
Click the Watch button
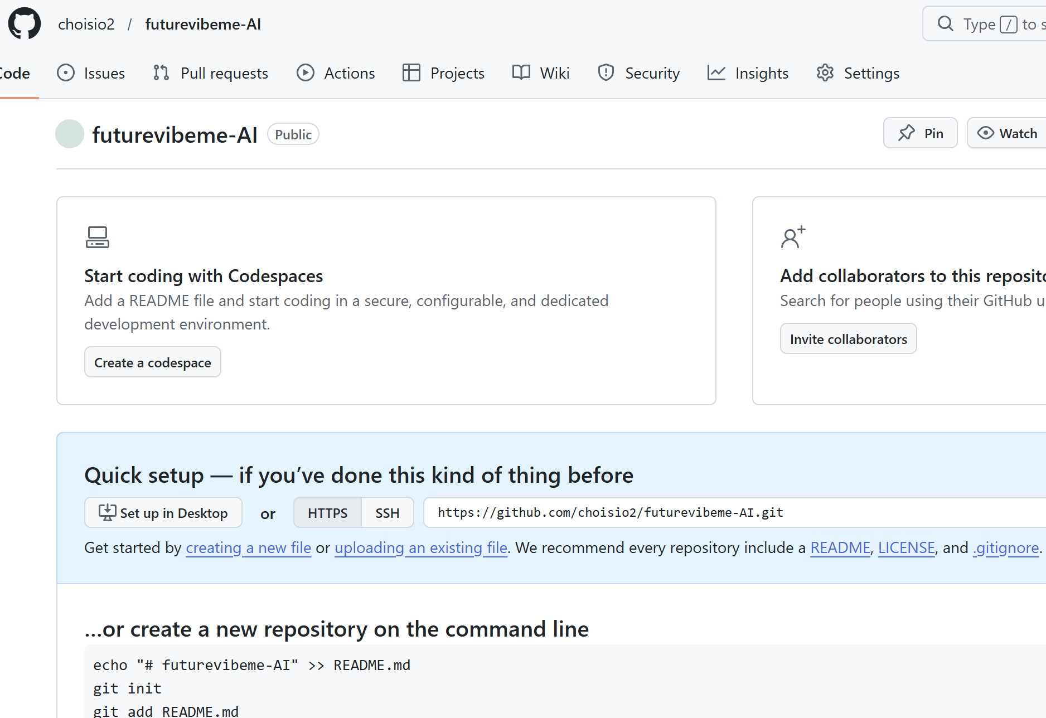tap(1006, 133)
